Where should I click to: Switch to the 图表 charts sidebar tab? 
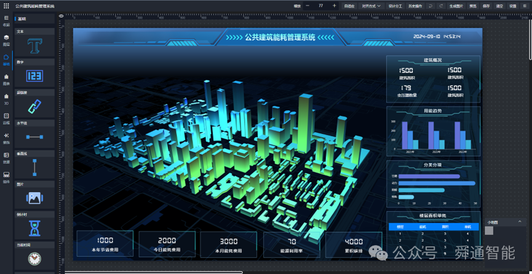(6, 80)
